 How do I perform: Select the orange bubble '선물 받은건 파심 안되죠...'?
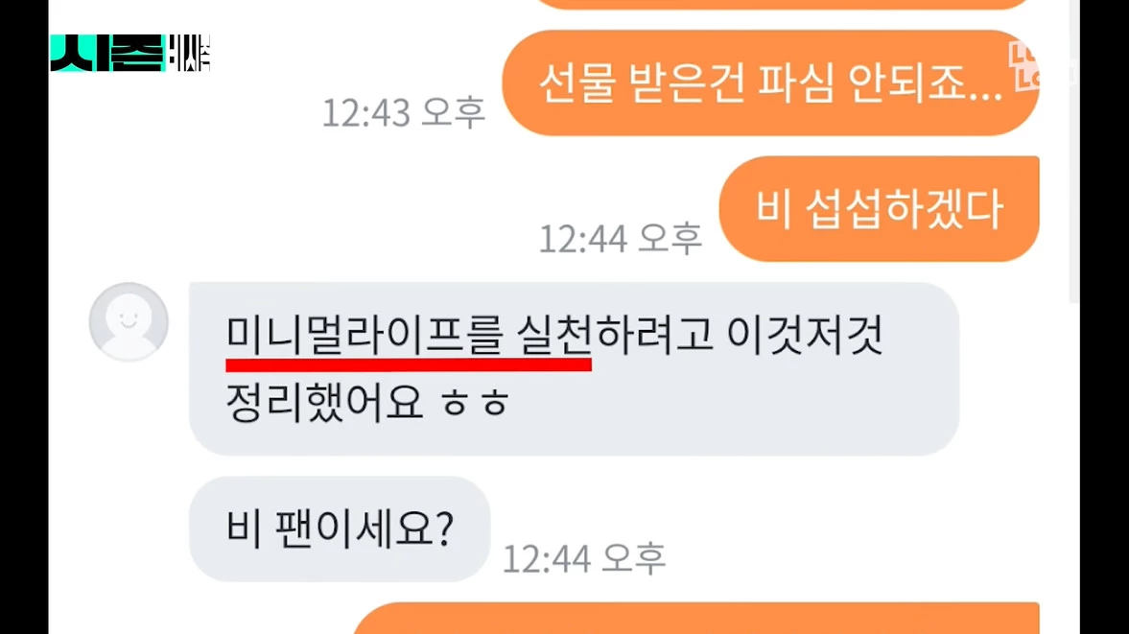770,82
